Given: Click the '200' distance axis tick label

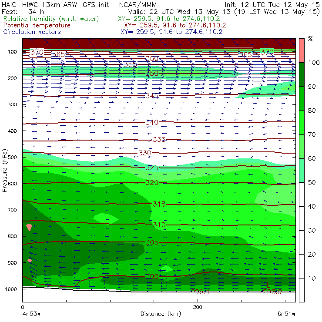Looking at the screenshot, I should click(198, 307).
